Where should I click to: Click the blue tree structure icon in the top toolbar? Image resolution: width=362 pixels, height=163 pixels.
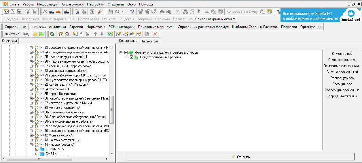[x=77, y=12]
